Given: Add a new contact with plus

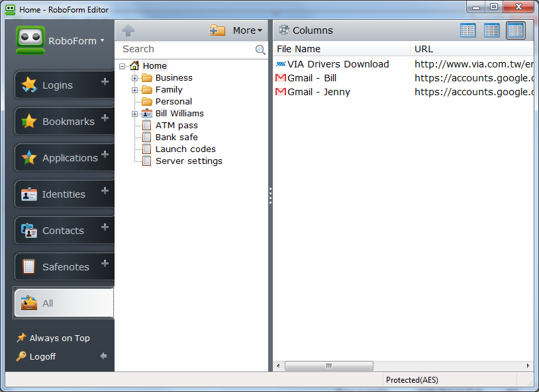Looking at the screenshot, I should [105, 227].
